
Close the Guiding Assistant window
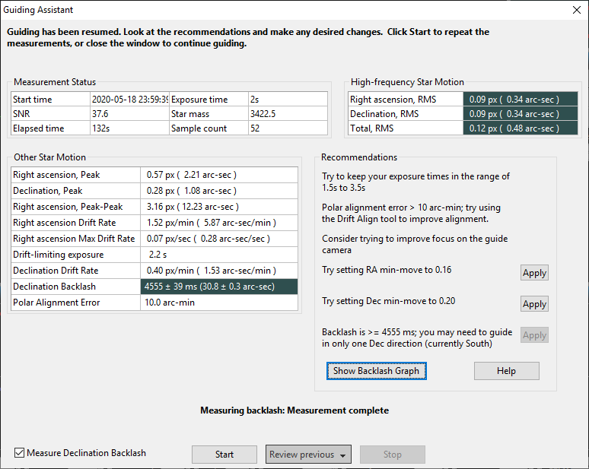pos(577,10)
